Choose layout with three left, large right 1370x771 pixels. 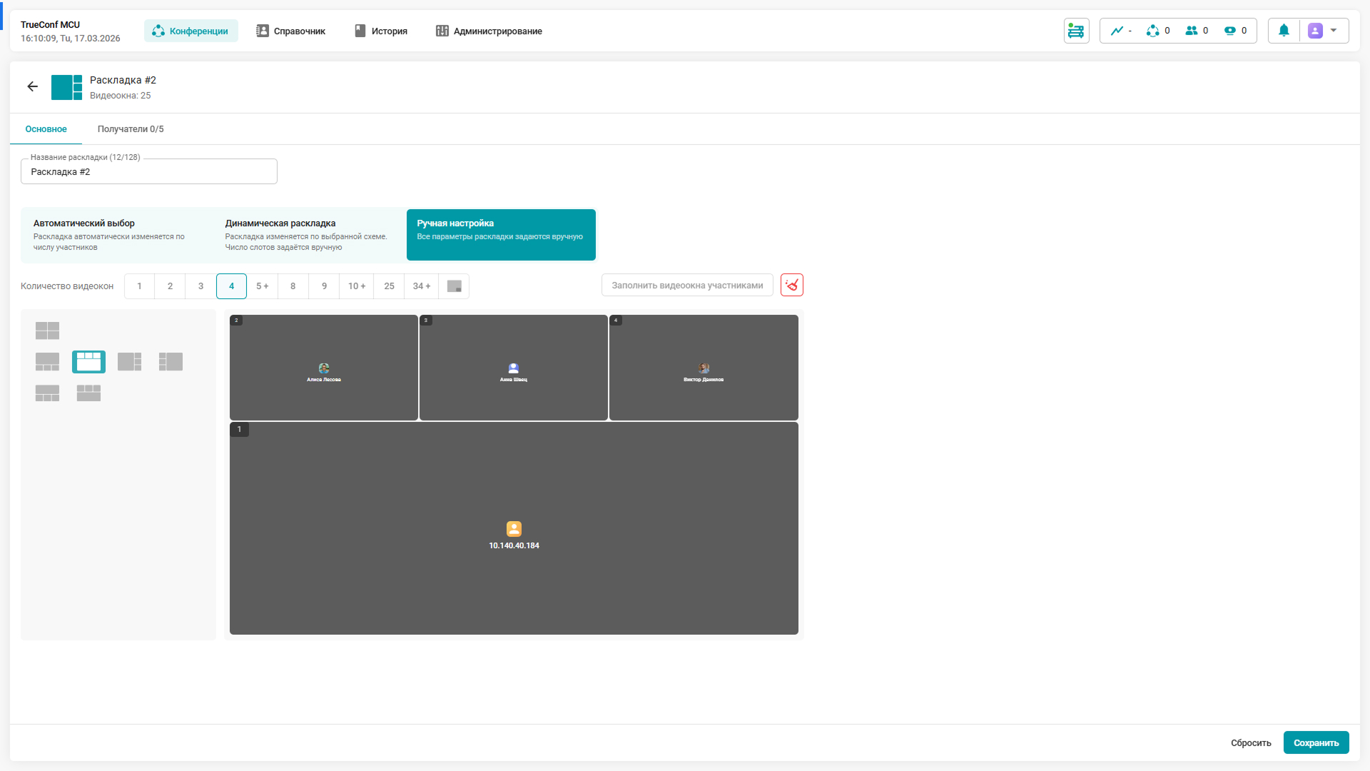click(171, 362)
